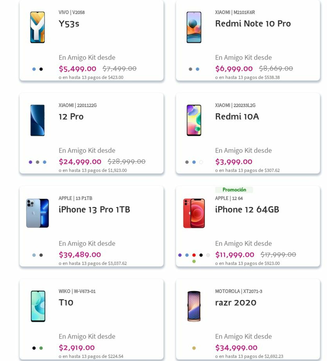The width and height of the screenshot is (327, 361).
Task: Select the Redmi 10A phone picture
Action: coord(194,120)
